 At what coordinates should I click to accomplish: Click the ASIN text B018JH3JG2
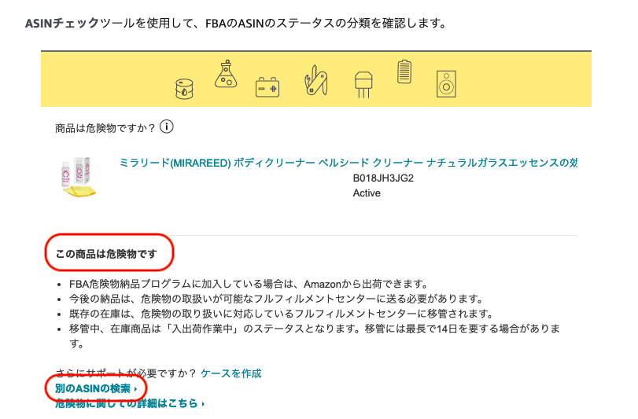pyautogui.click(x=382, y=178)
